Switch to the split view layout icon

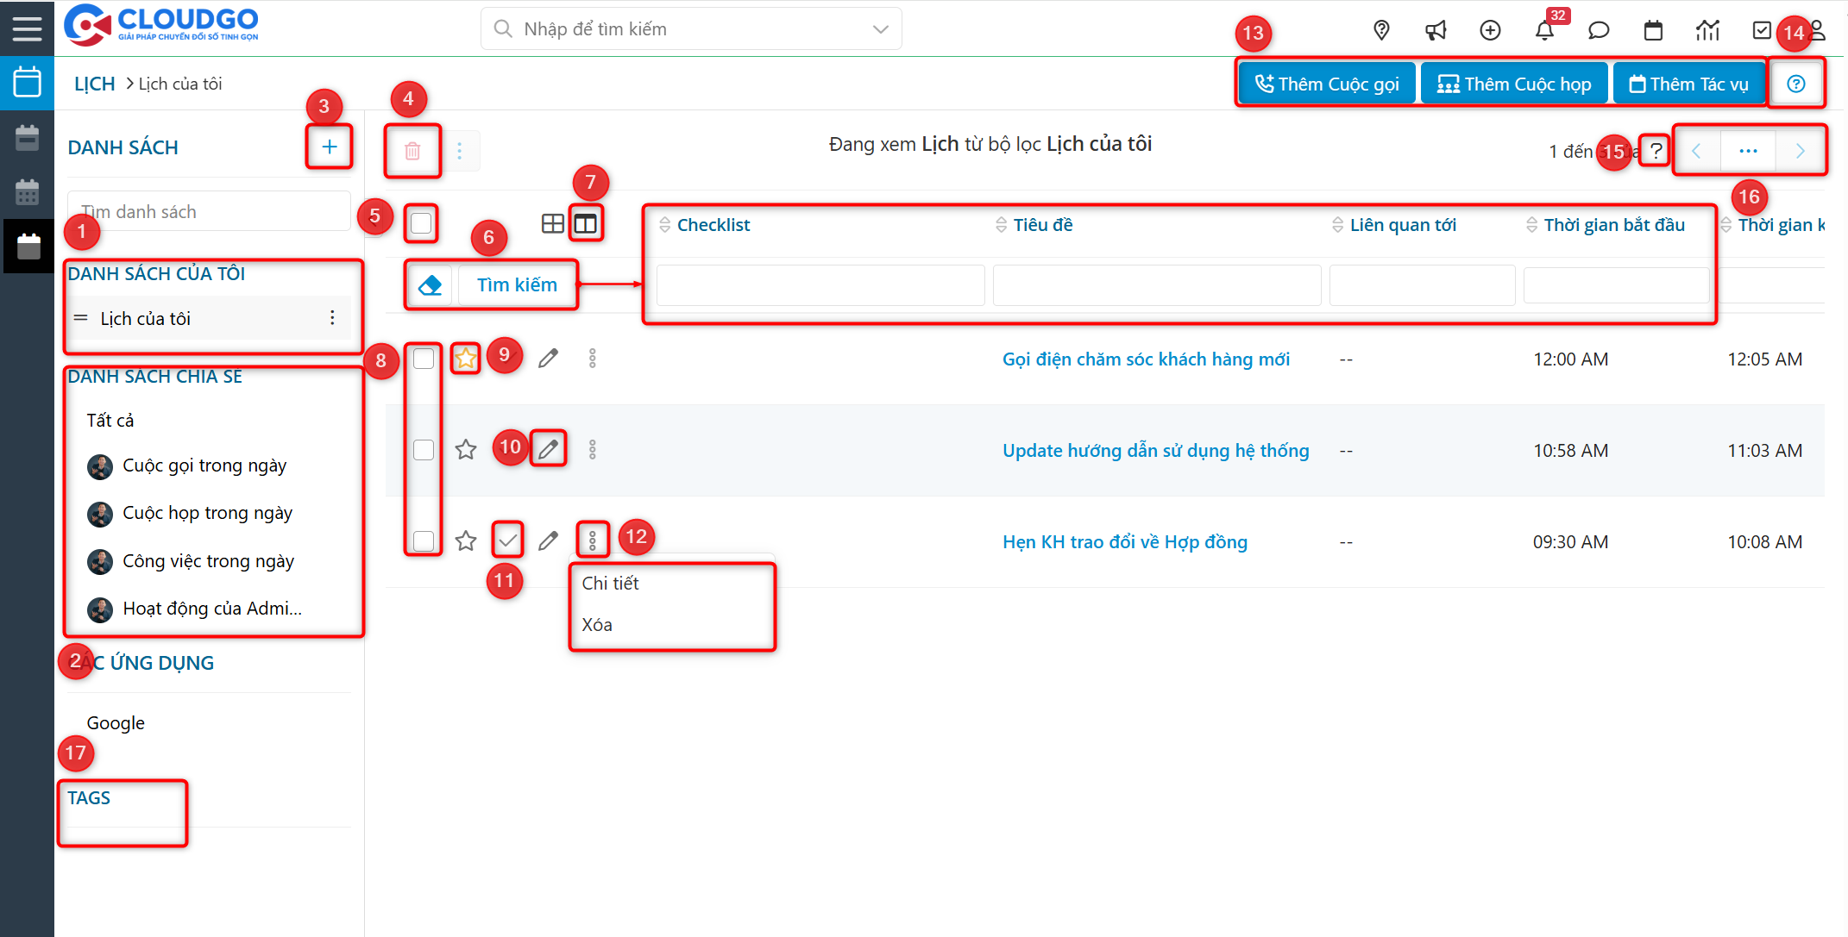click(x=587, y=223)
